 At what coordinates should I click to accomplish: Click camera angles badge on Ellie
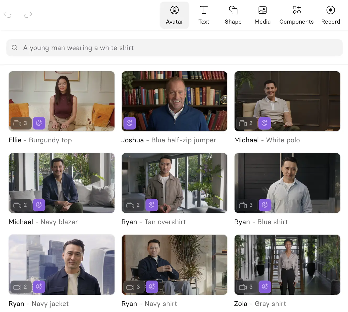point(21,123)
